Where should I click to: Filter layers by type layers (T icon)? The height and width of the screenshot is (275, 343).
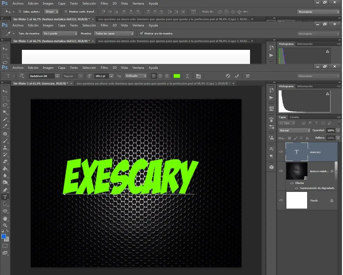317,123
